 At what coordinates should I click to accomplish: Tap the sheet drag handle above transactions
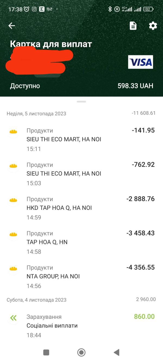point(81,102)
